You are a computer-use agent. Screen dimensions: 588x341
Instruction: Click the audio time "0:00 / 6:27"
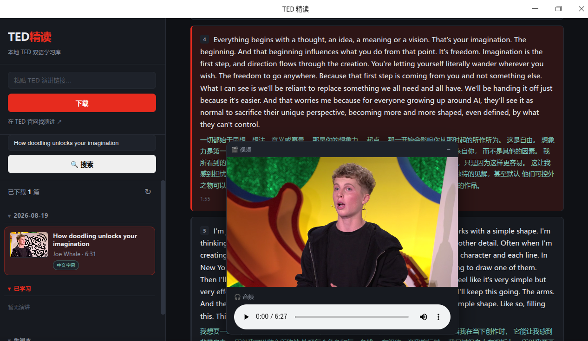272,317
